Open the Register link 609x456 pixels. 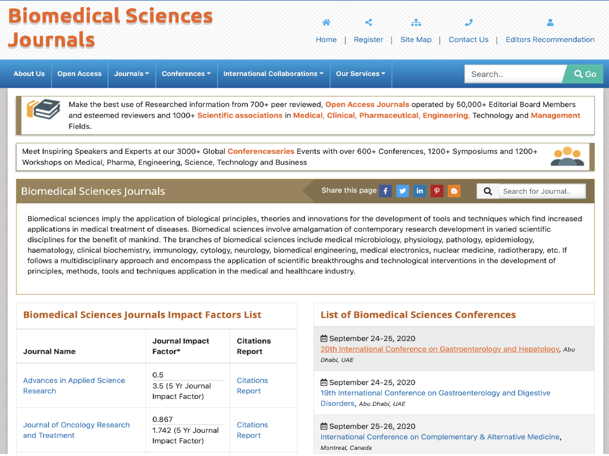369,40
